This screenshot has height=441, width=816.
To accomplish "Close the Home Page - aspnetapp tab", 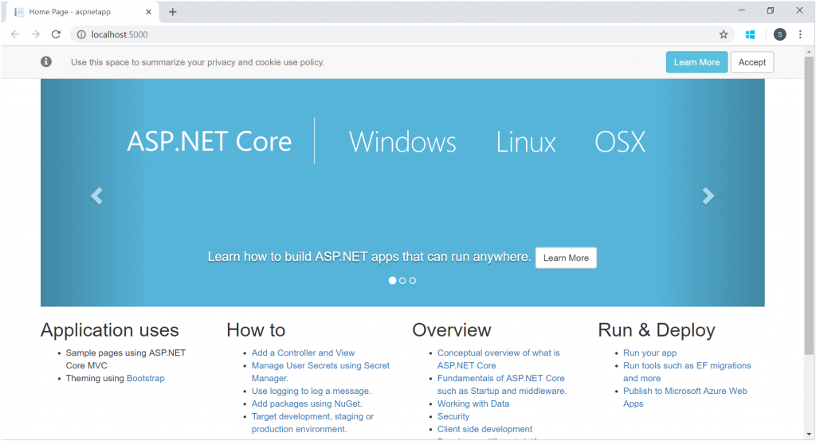I will [148, 11].
